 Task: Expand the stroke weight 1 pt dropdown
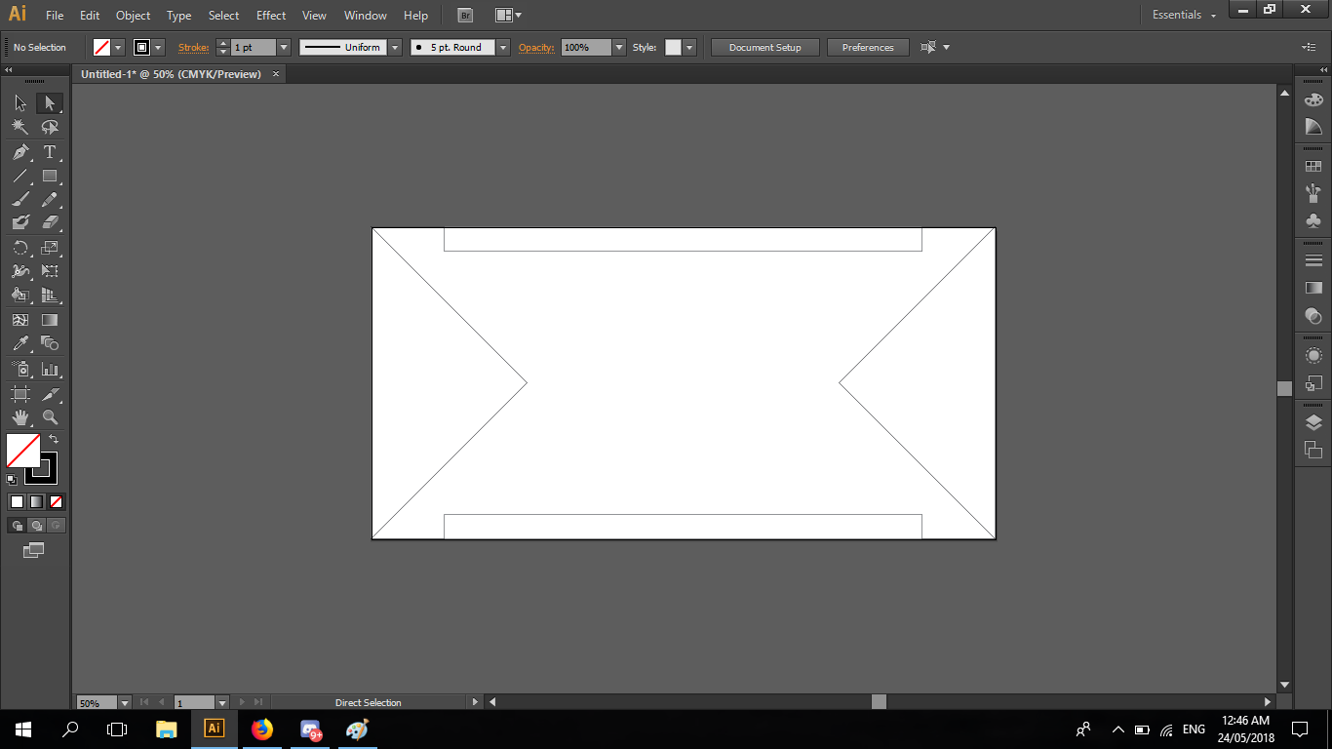tap(284, 47)
